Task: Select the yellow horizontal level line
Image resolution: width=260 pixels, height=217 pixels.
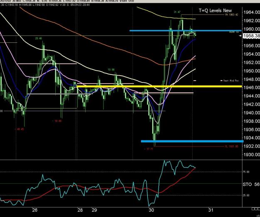Action: [x=159, y=86]
